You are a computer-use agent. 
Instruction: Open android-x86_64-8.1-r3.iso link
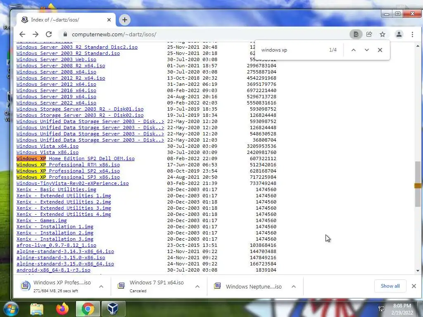(x=53, y=270)
